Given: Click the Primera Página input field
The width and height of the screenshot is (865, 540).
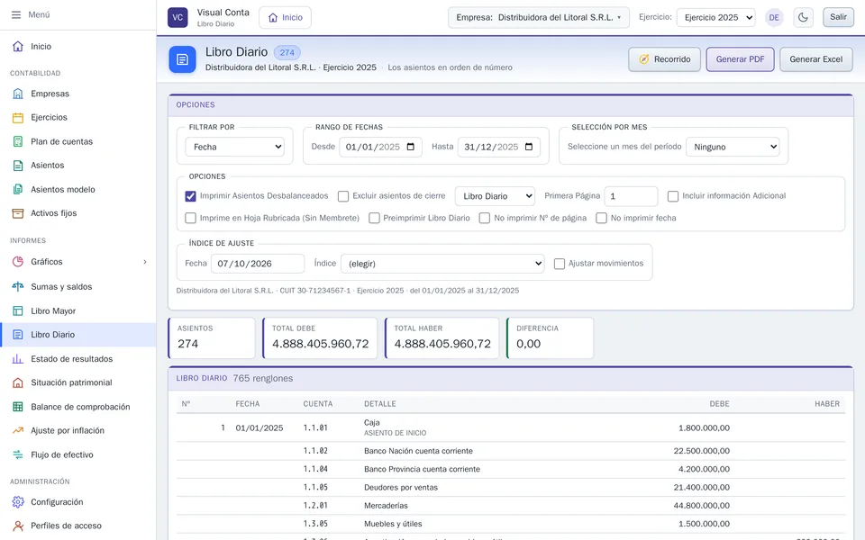Looking at the screenshot, I should (631, 196).
